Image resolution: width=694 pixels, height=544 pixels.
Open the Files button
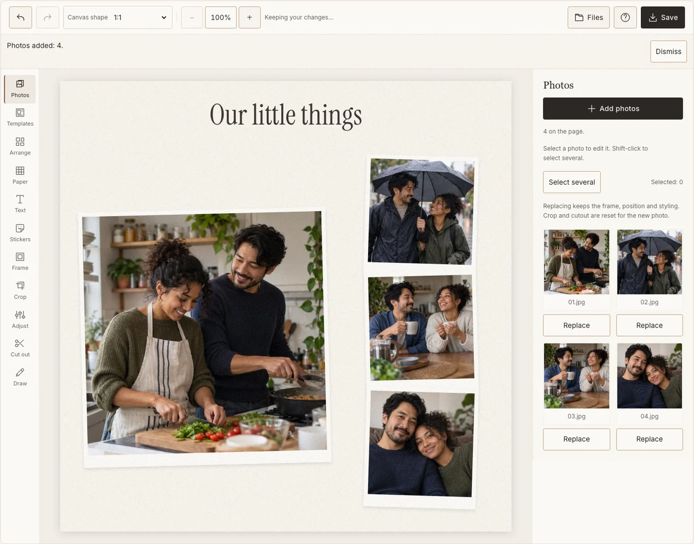pyautogui.click(x=589, y=17)
